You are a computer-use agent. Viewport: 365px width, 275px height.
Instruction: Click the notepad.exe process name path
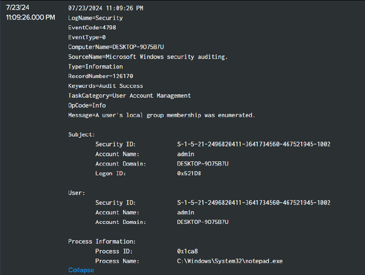(x=230, y=261)
